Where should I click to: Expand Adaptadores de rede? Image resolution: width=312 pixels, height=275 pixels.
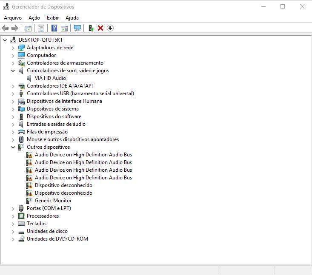13,48
